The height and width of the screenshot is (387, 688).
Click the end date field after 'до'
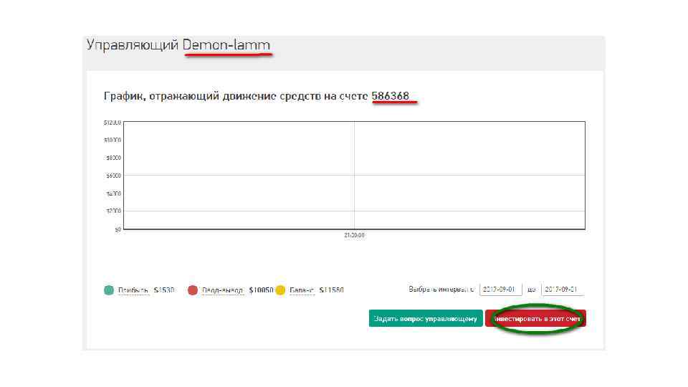click(x=562, y=290)
